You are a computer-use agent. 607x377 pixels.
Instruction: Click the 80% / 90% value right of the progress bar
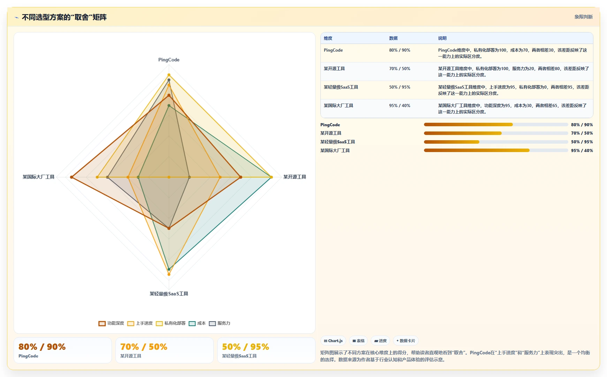(x=582, y=125)
